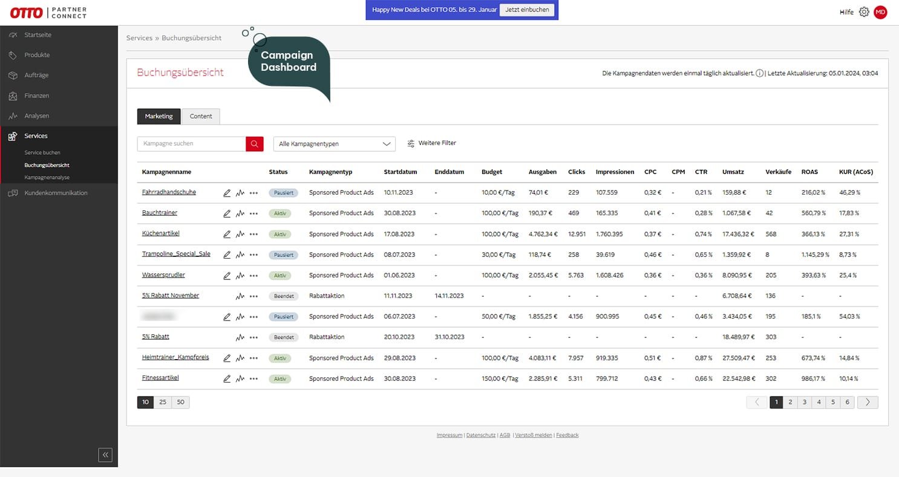The width and height of the screenshot is (899, 477).
Task: Open the Weitere Filter options
Action: 431,143
